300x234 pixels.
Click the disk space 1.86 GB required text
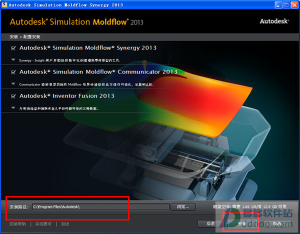[x=249, y=206]
